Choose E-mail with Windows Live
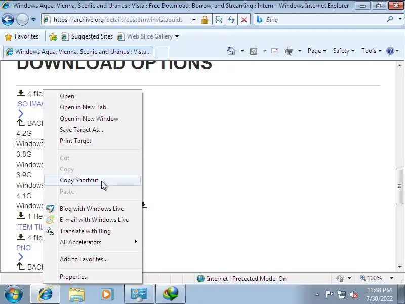The width and height of the screenshot is (405, 304). [93, 220]
